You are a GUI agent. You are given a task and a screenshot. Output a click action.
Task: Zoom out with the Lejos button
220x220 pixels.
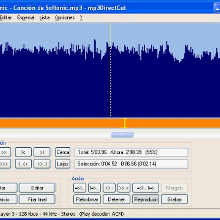coord(63,164)
